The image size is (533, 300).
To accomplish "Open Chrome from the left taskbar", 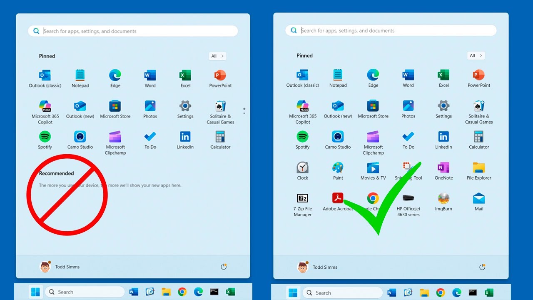I will (x=182, y=292).
